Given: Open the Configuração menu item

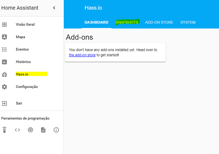Looking at the screenshot, I should coord(27,87).
